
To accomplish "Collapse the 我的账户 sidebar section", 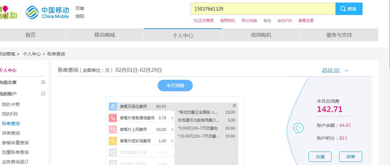I will tap(43, 94).
